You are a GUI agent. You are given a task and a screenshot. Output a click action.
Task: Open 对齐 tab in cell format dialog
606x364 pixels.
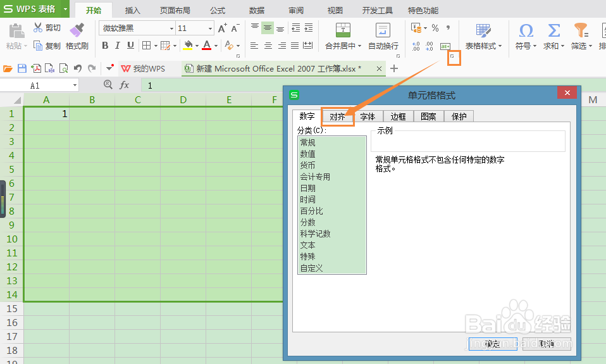pyautogui.click(x=337, y=116)
